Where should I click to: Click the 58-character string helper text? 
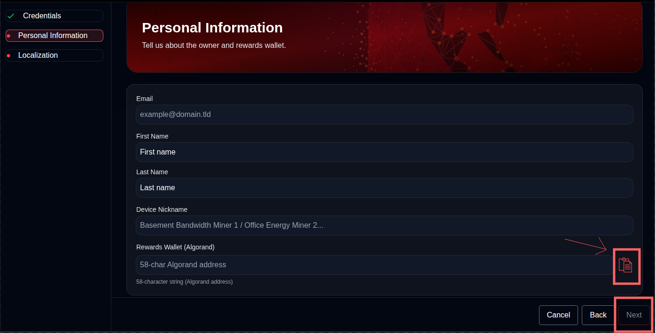coord(184,282)
